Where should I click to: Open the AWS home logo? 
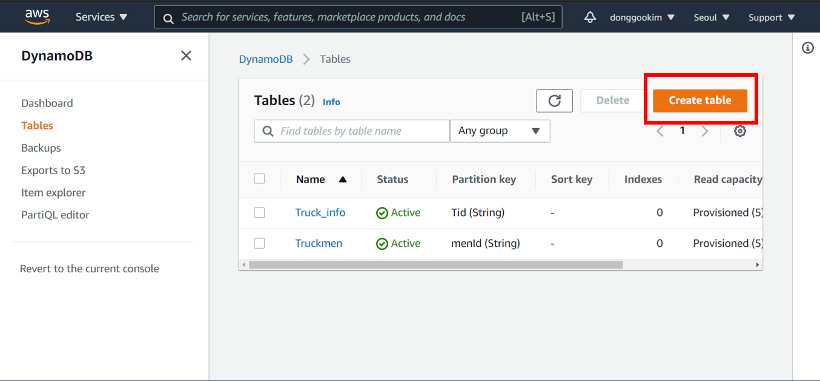(38, 17)
